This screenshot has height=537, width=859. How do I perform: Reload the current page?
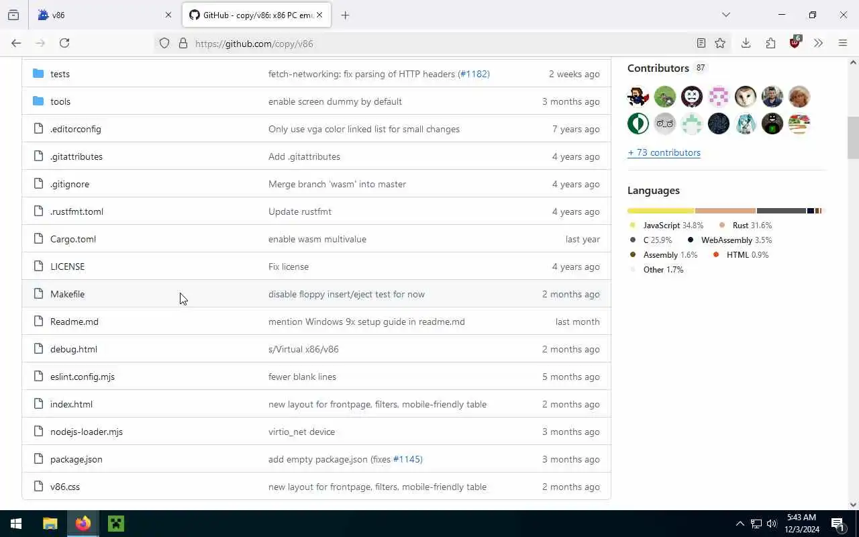click(x=64, y=43)
